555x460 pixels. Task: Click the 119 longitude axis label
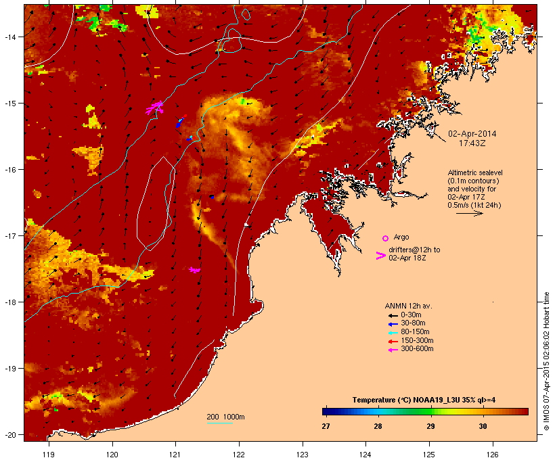49,455
